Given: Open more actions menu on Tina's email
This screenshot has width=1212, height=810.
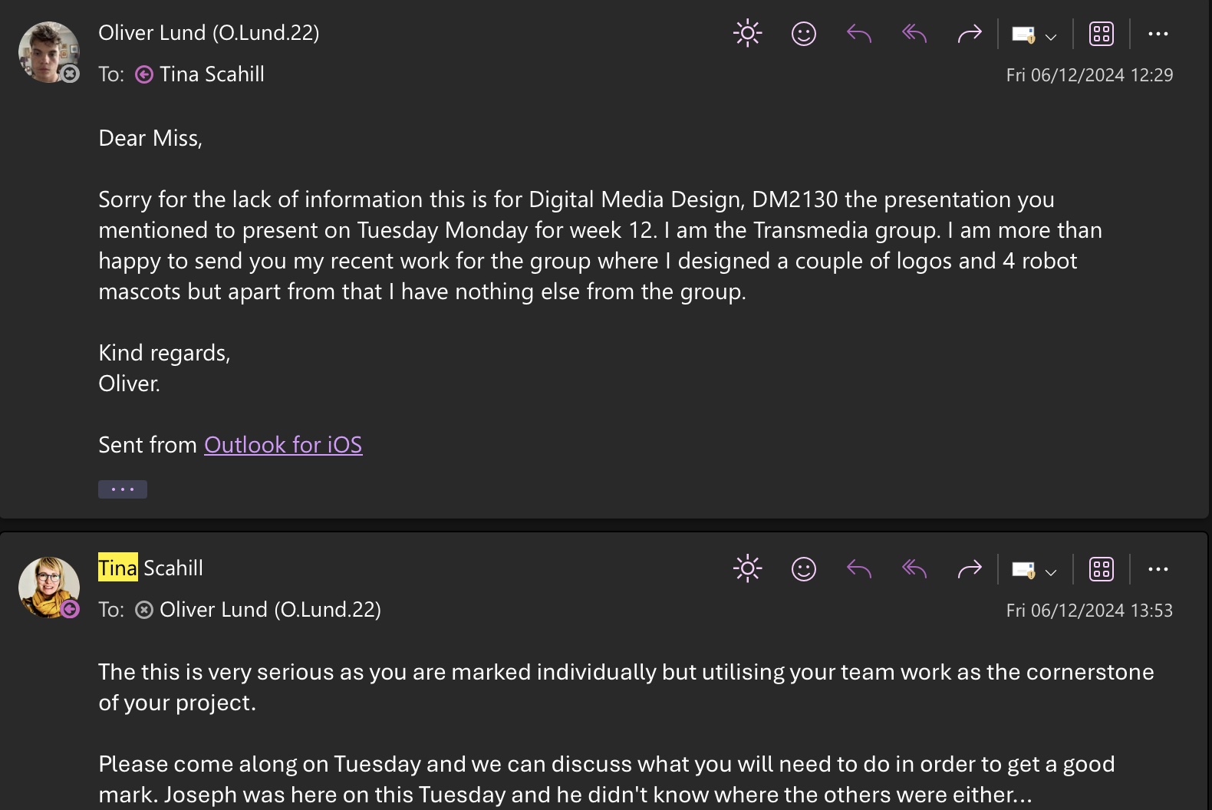Looking at the screenshot, I should pos(1158,569).
